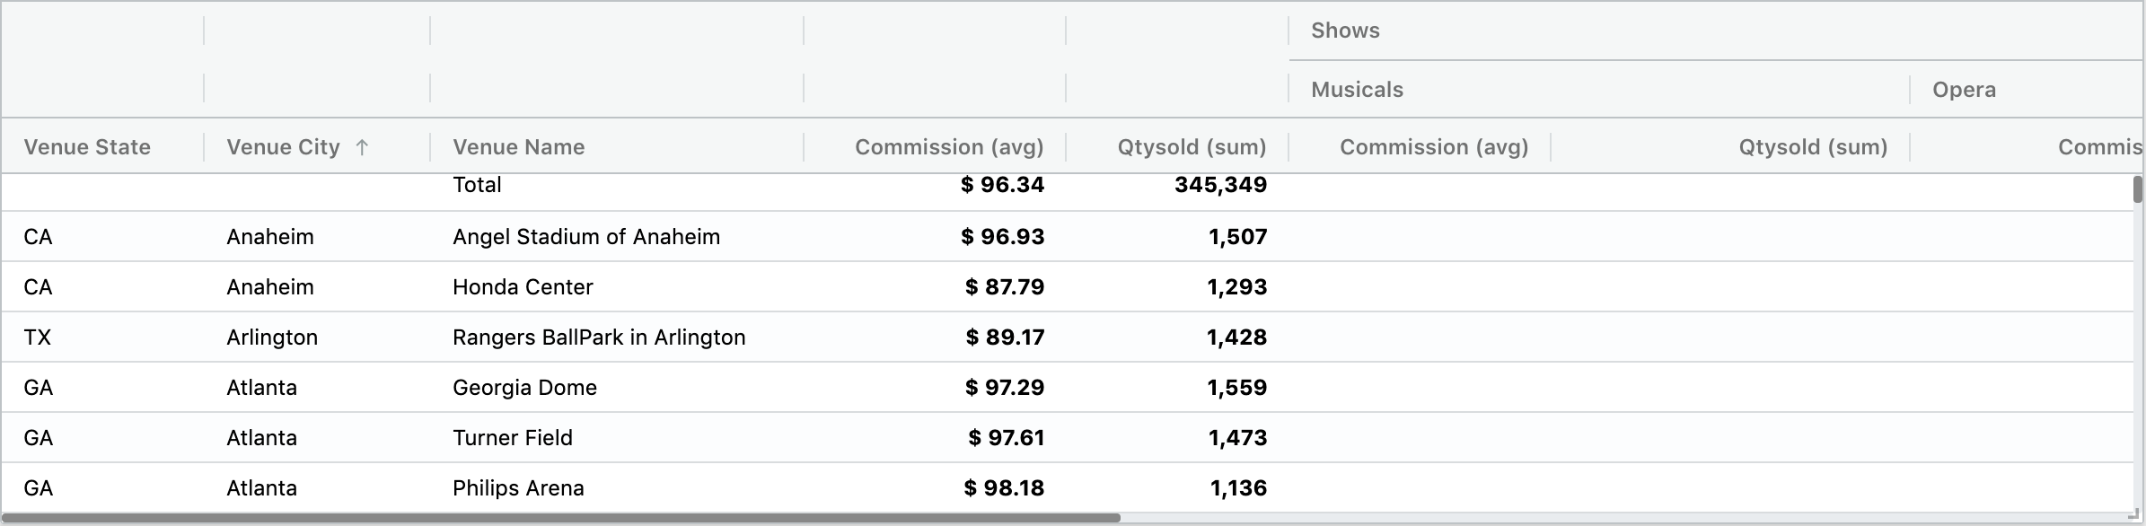Click the 345,349 total quantity sold cell
Image resolution: width=2146 pixels, height=526 pixels.
click(x=1219, y=186)
